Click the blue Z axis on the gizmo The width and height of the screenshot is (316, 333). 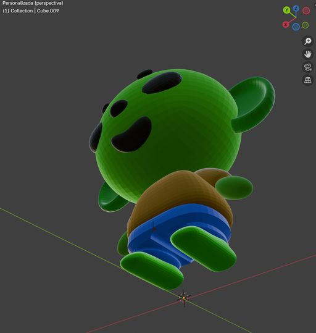[x=296, y=9]
